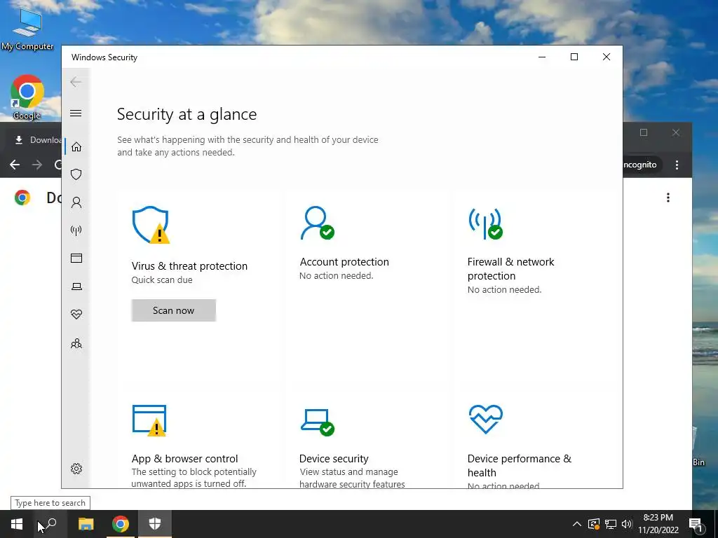This screenshot has height=538, width=718.
Task: Open Device performance heart icon in the sidebar
Action: coord(76,315)
